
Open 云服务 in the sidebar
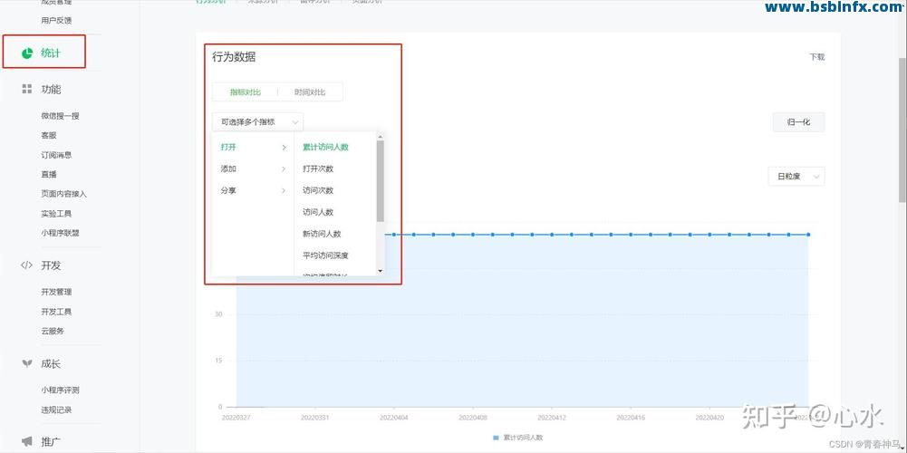[x=52, y=332]
